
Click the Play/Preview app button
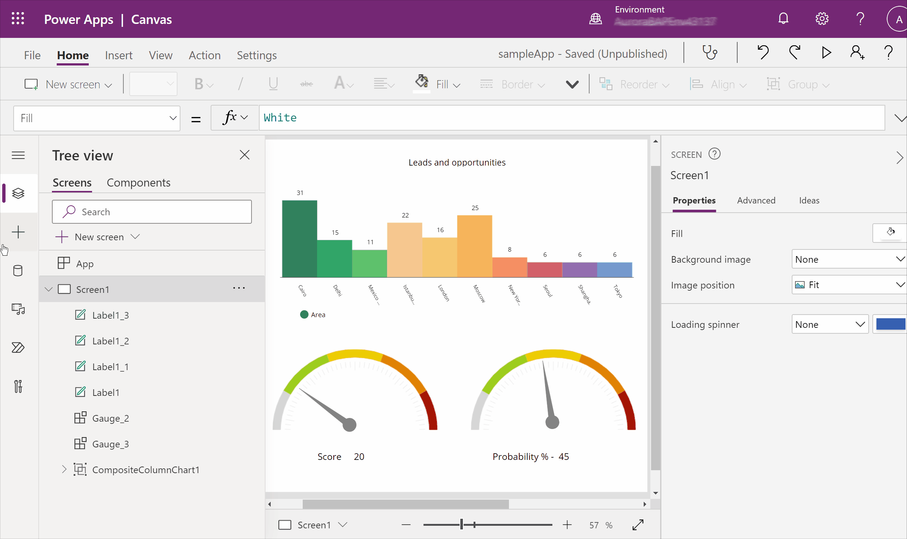click(x=827, y=53)
